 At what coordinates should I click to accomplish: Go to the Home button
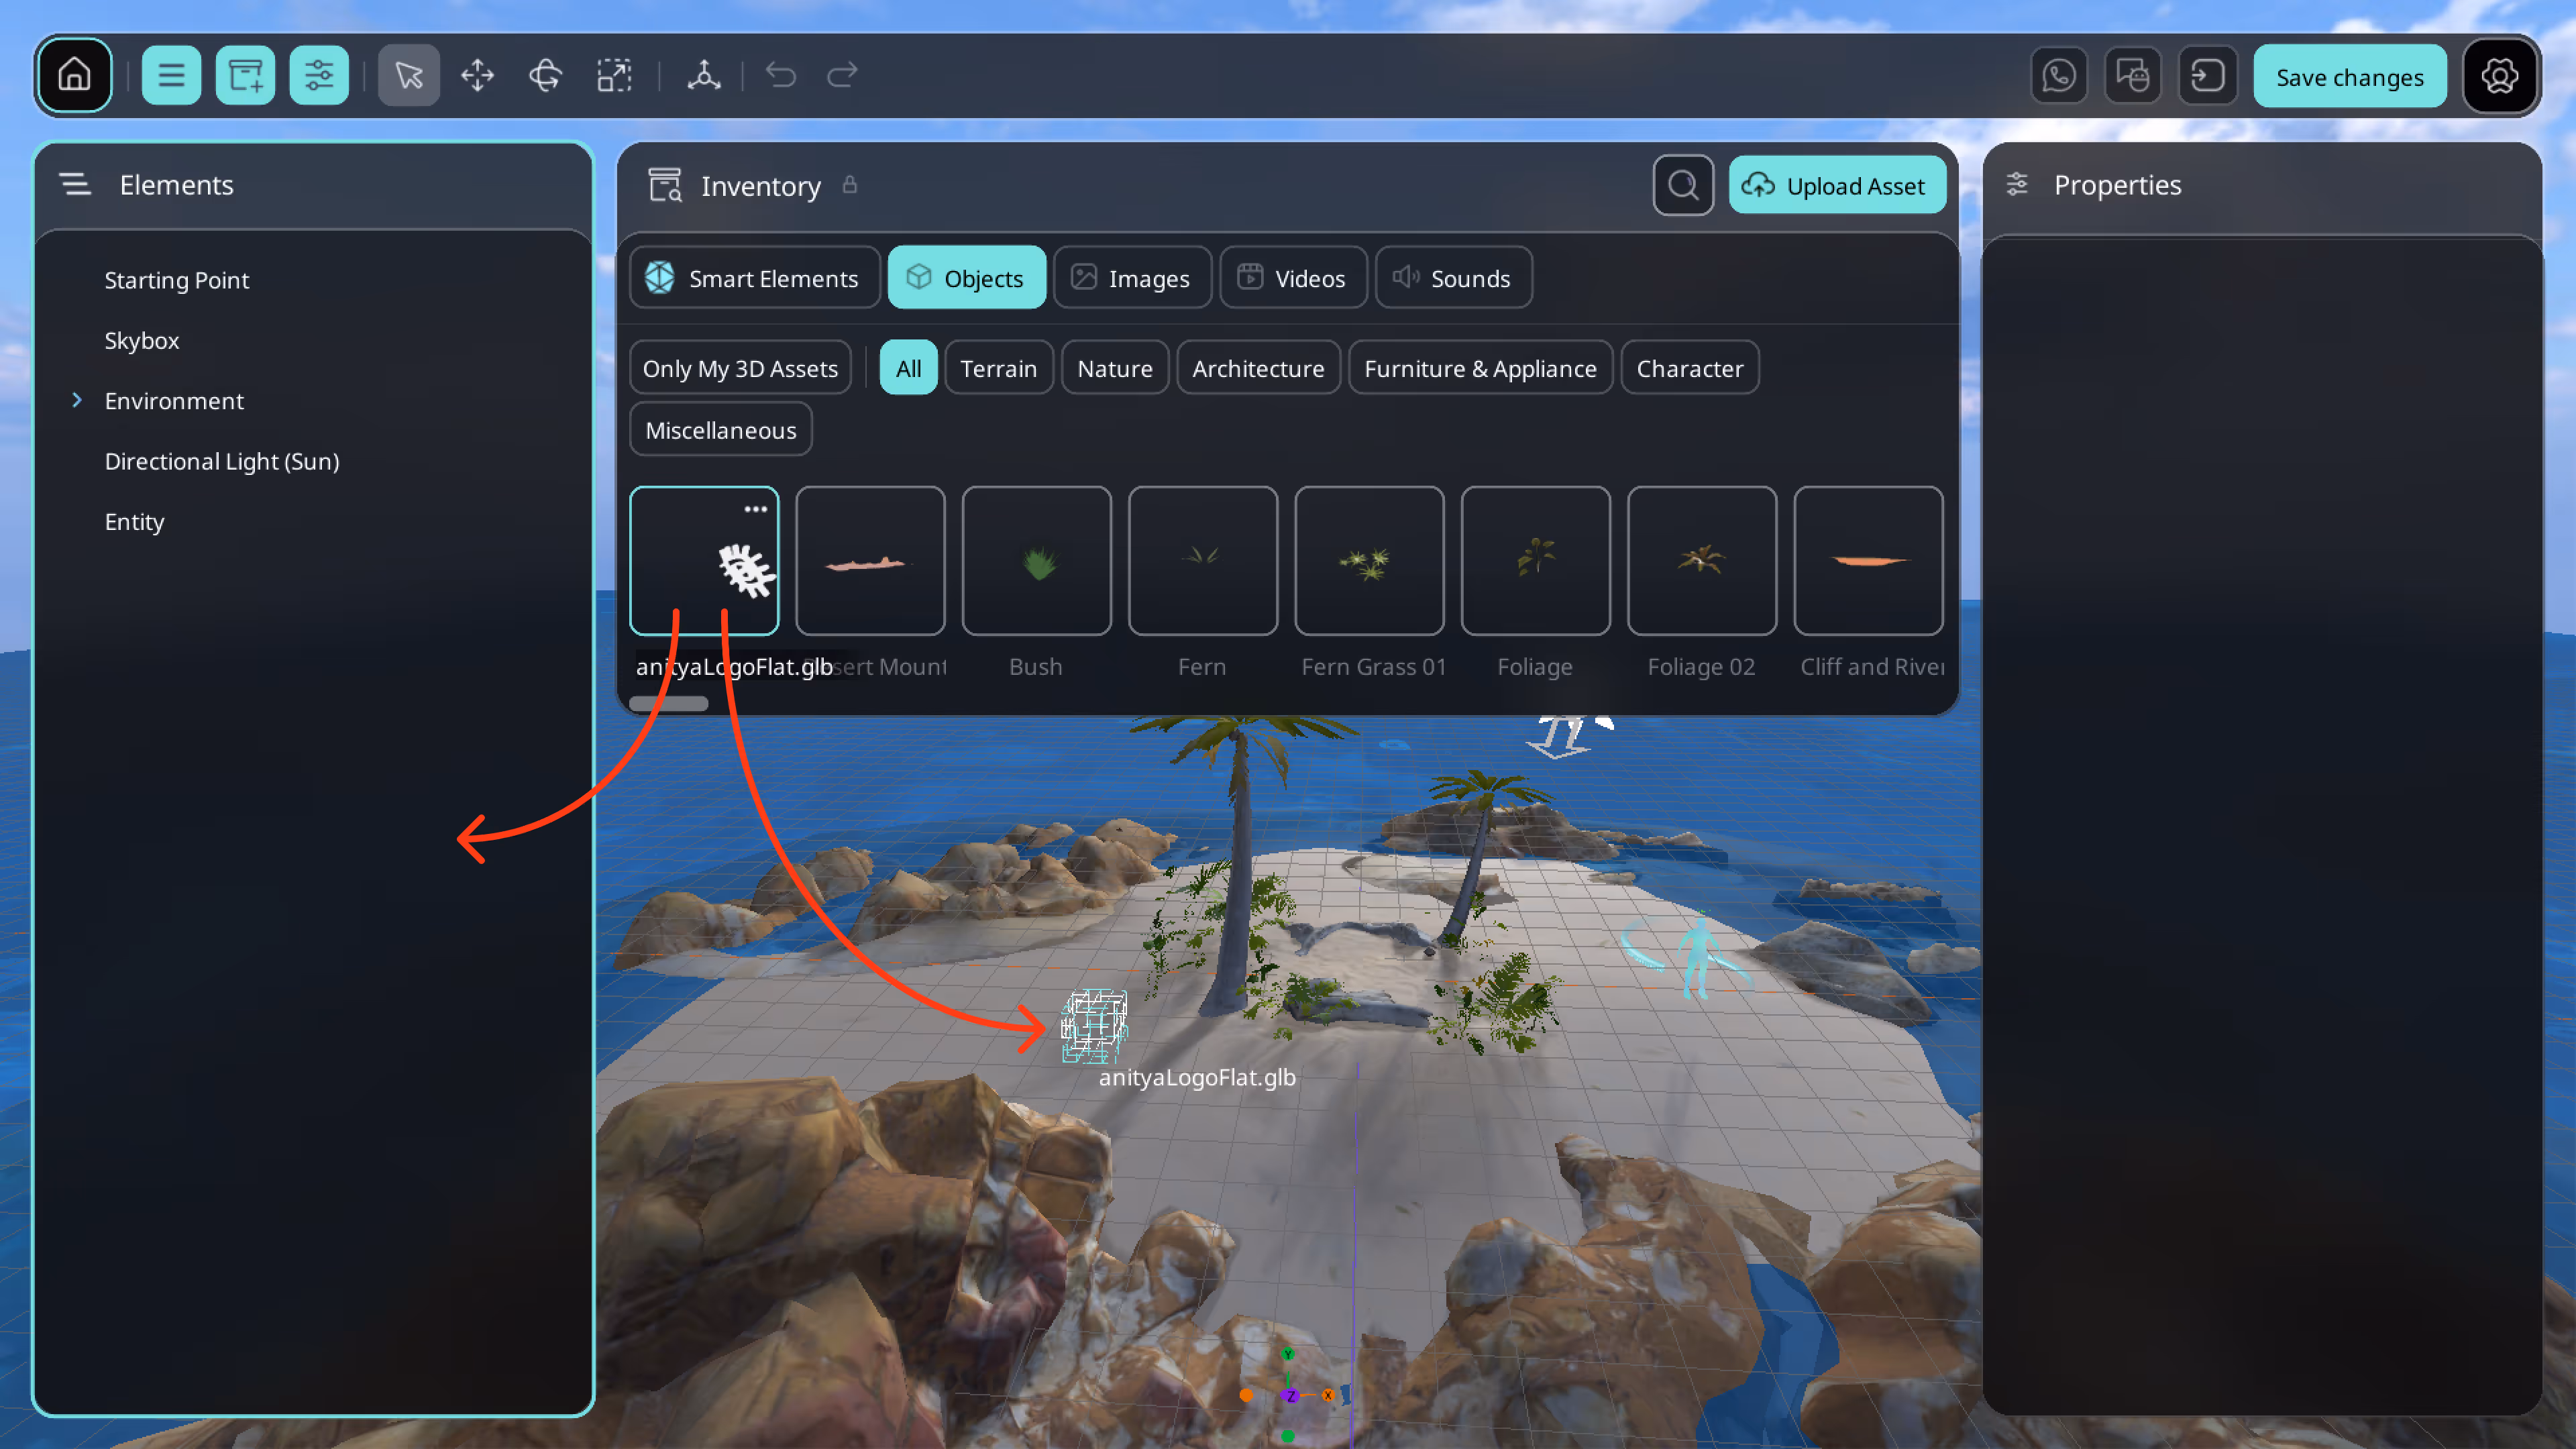(x=75, y=75)
